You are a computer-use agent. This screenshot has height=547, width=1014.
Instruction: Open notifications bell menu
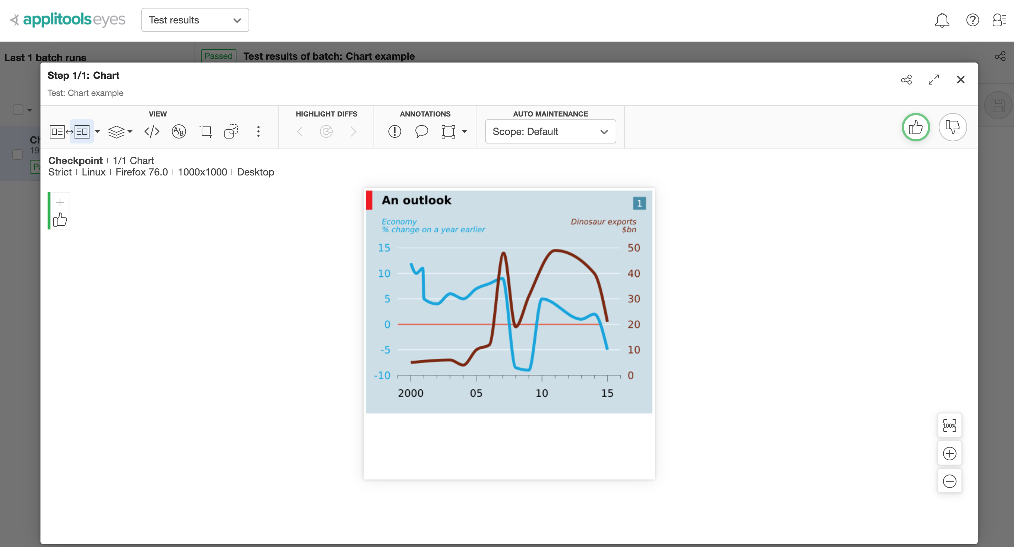[x=942, y=20]
